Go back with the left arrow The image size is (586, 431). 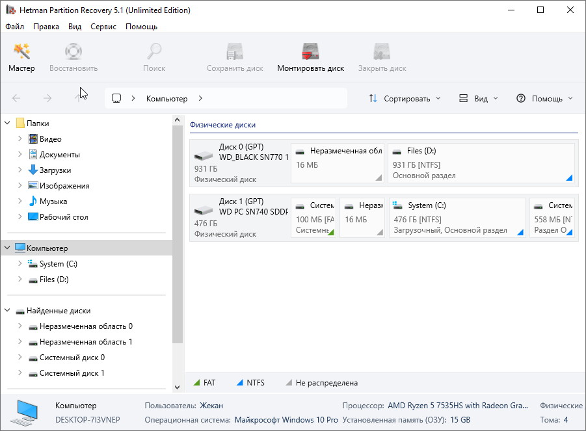click(x=16, y=98)
